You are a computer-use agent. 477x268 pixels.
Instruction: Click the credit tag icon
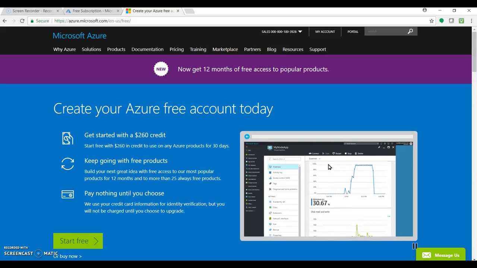point(67,138)
